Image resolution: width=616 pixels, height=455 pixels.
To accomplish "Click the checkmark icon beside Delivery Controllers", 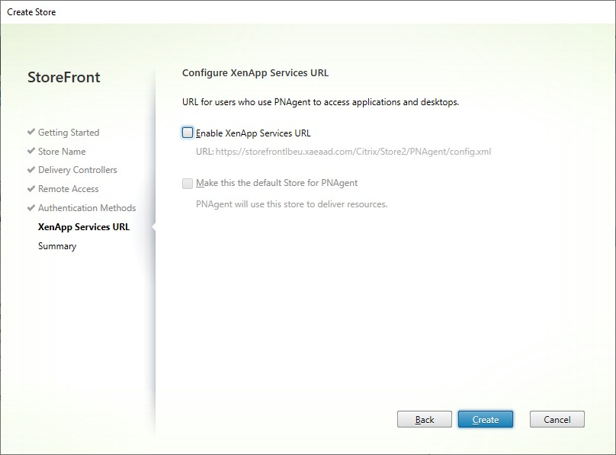I will [31, 170].
